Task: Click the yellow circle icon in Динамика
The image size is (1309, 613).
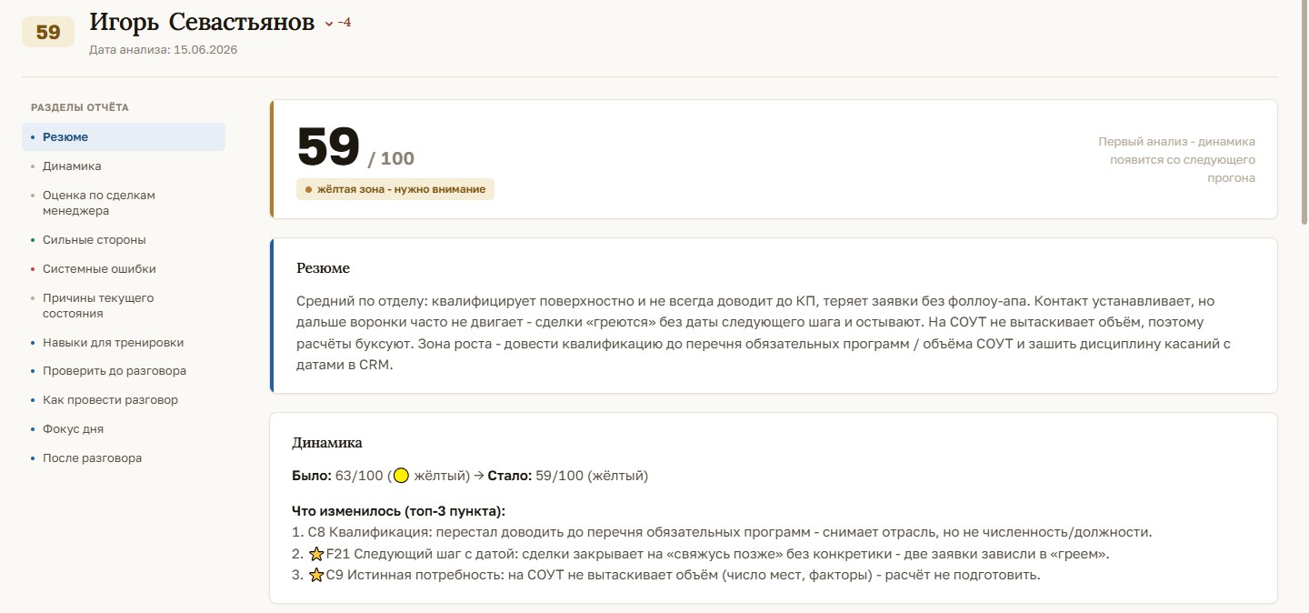Action: (x=401, y=476)
